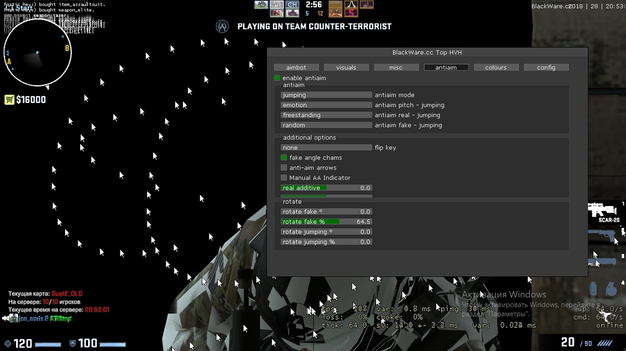Click the jon_noris player name
The width and height of the screenshot is (626, 351).
[x=31, y=319]
